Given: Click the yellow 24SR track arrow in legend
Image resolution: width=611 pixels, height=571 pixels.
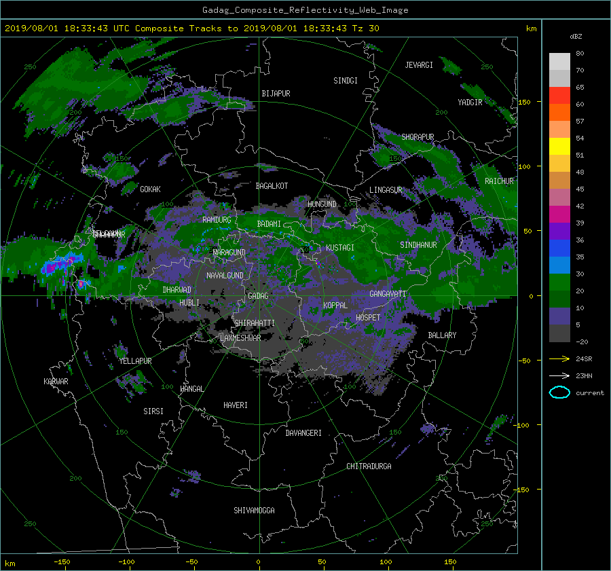Looking at the screenshot, I should pyautogui.click(x=559, y=358).
